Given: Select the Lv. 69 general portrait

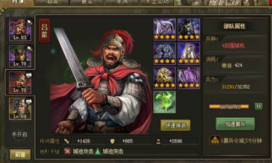Looking at the screenshot, I should pyautogui.click(x=20, y=109).
